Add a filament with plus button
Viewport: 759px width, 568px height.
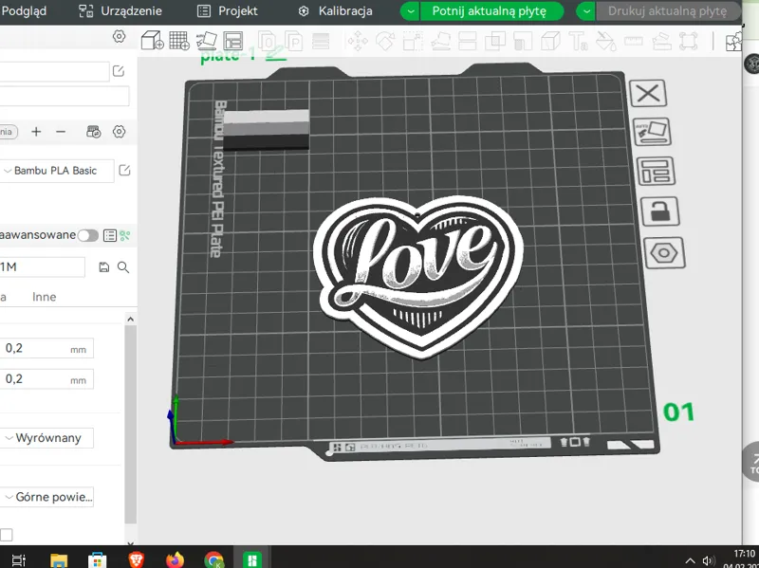coord(36,132)
